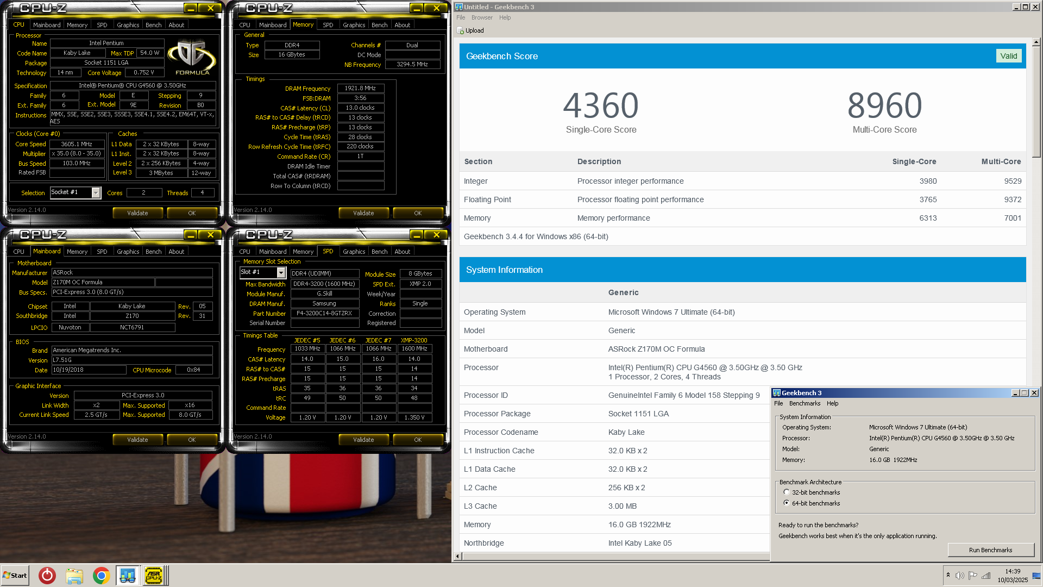1043x587 pixels.
Task: Open Mainboard tab in CPU window
Action: 47,25
